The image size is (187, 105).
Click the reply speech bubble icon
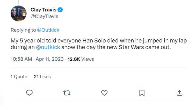29,93
